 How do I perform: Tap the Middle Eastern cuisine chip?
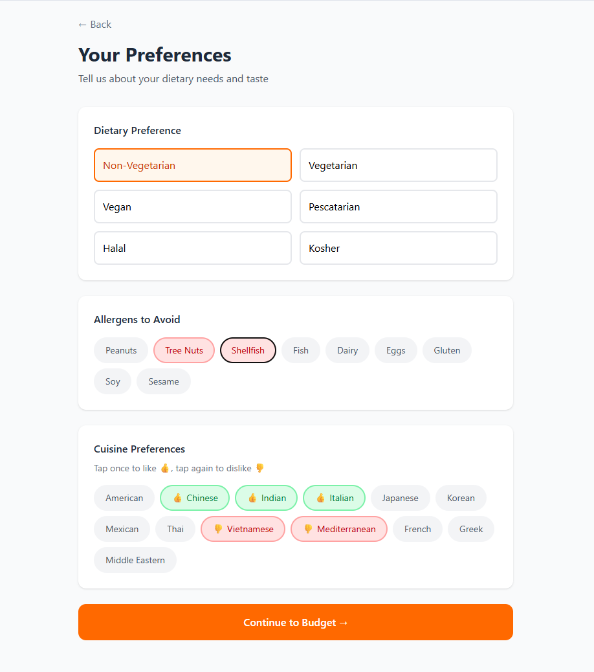point(135,560)
